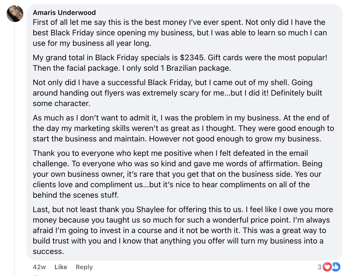Click paragraph about handing out flyers
This screenshot has width=348, height=276.
pyautogui.click(x=177, y=93)
